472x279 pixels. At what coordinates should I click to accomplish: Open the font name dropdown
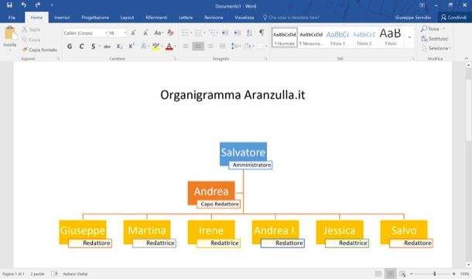click(106, 32)
